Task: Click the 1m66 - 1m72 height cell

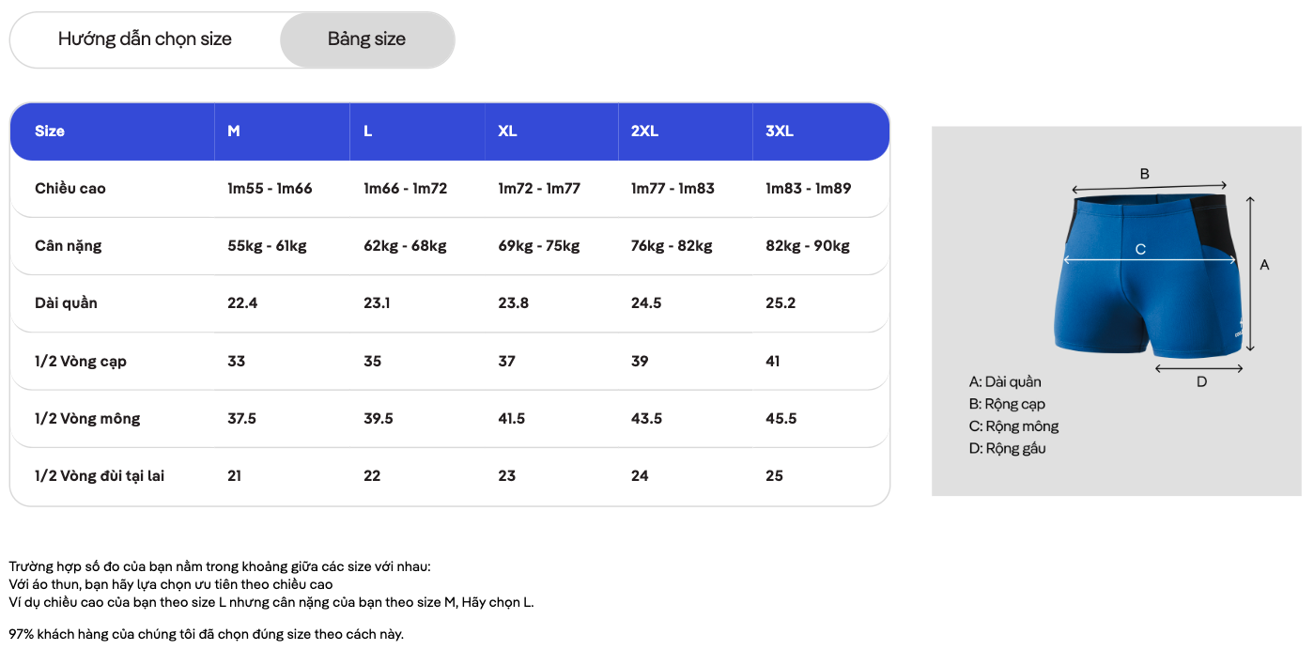Action: (x=406, y=189)
